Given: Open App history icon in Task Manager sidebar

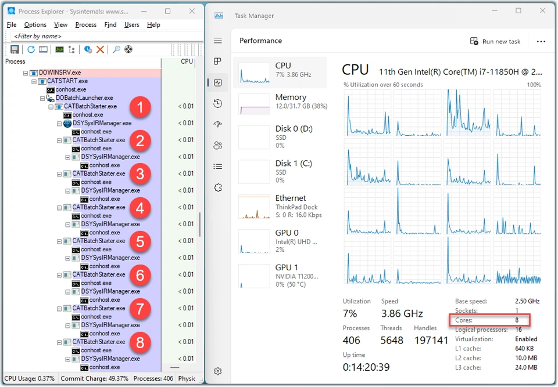Looking at the screenshot, I should click(x=218, y=103).
